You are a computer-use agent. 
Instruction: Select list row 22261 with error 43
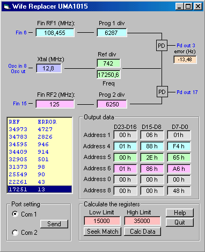[39, 182]
